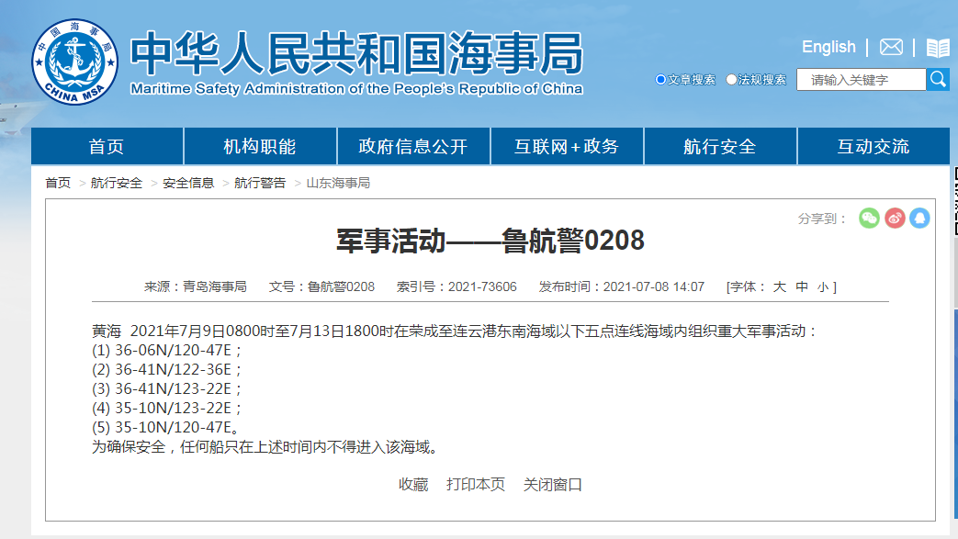Click the China MSA anchor logo
The height and width of the screenshot is (539, 958).
pos(75,62)
